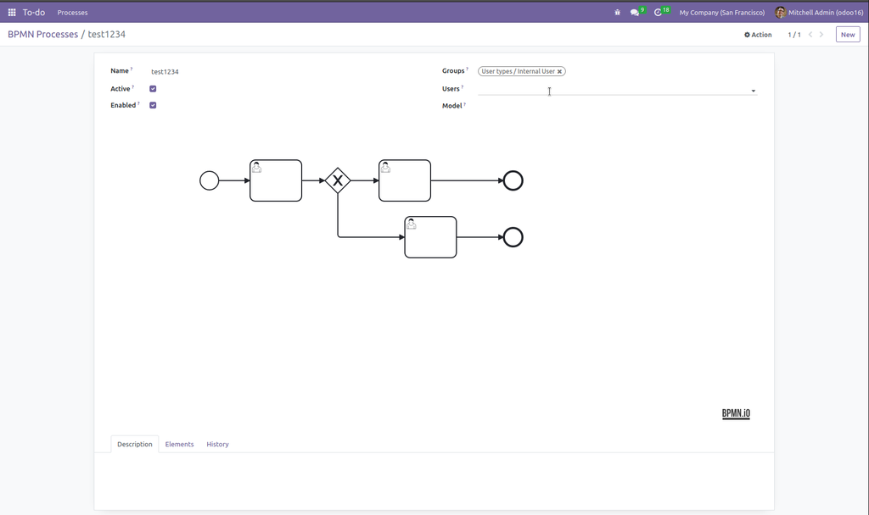Select the user task after the start event

coord(276,180)
